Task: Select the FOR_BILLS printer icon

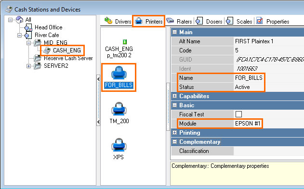Action: pyautogui.click(x=119, y=73)
